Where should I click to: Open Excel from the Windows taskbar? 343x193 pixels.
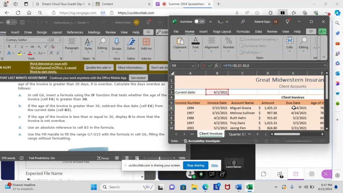click(x=249, y=187)
